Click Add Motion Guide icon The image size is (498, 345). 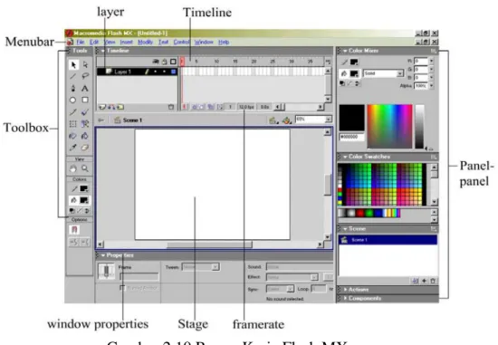(111, 107)
